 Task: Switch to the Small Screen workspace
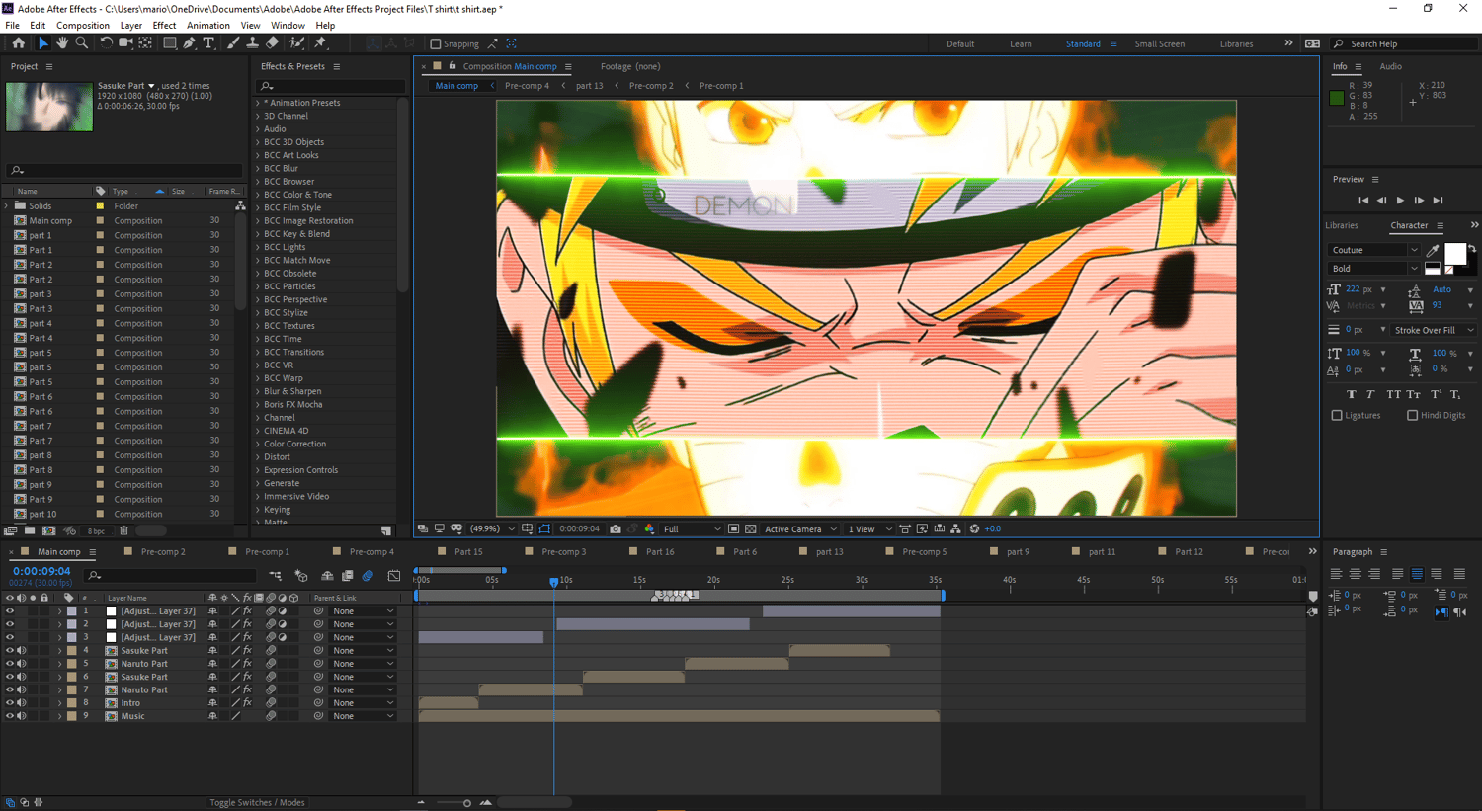[1159, 44]
